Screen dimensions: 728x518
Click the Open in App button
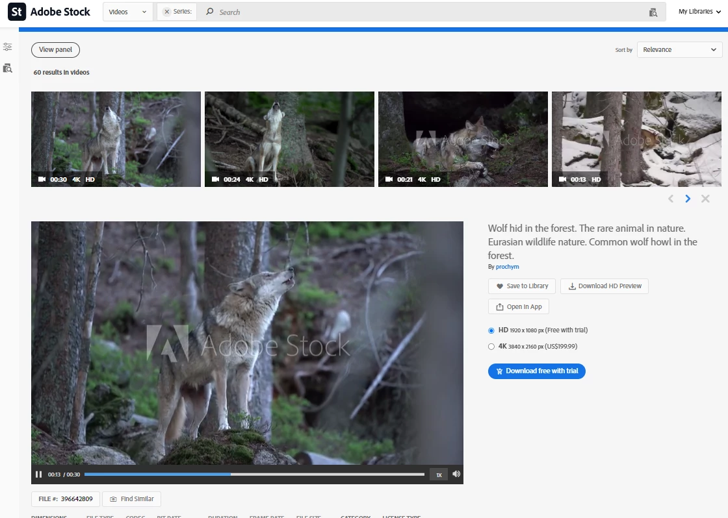(519, 306)
